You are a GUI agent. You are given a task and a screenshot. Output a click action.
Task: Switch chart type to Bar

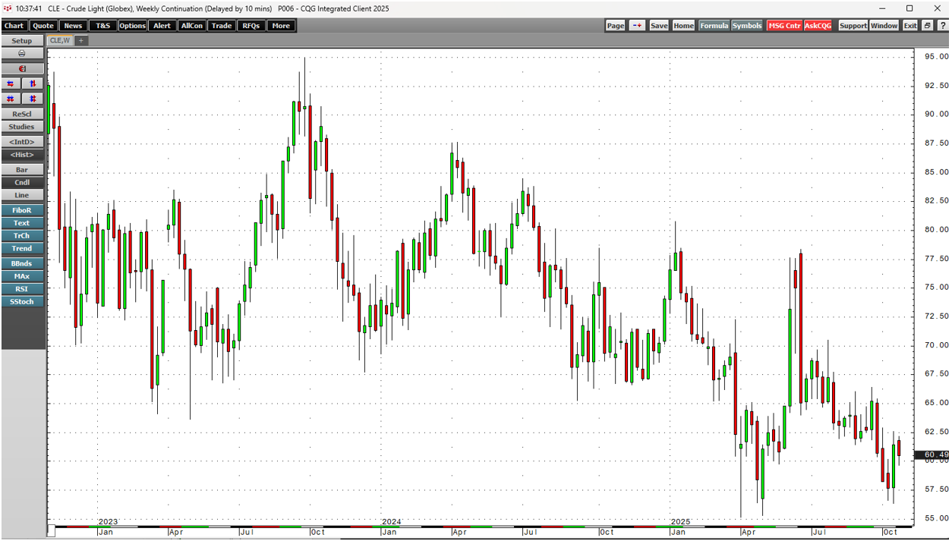coord(22,170)
